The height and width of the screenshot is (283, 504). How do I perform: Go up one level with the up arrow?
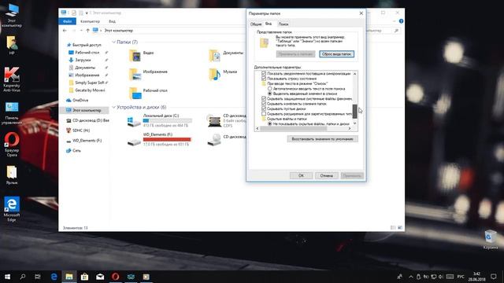[x=87, y=31]
